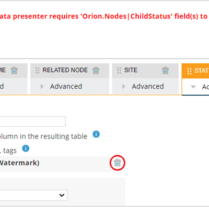Click the Advanced label under RELATED NODE
The image size is (209, 207).
(66, 86)
